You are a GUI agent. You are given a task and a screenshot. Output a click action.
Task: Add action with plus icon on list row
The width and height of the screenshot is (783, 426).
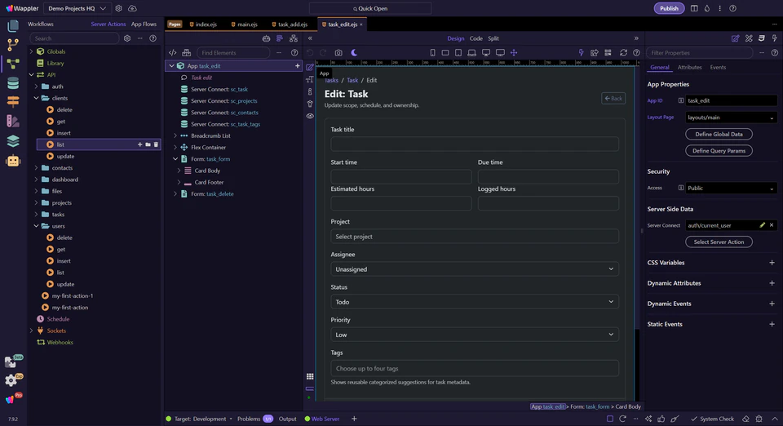pyautogui.click(x=139, y=144)
